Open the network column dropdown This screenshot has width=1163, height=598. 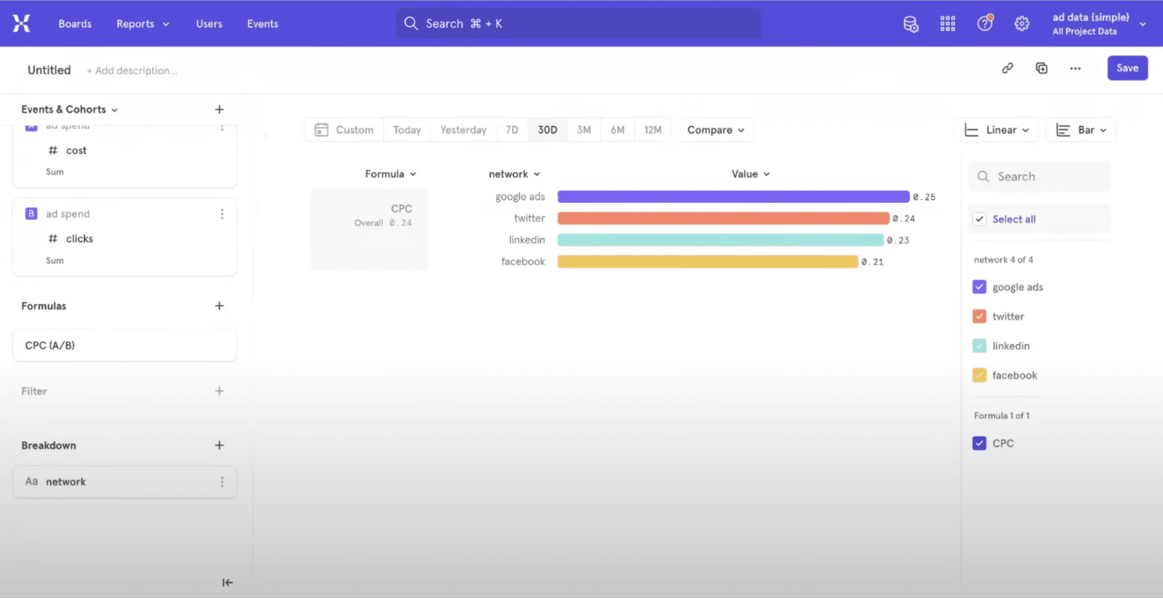[x=514, y=174]
